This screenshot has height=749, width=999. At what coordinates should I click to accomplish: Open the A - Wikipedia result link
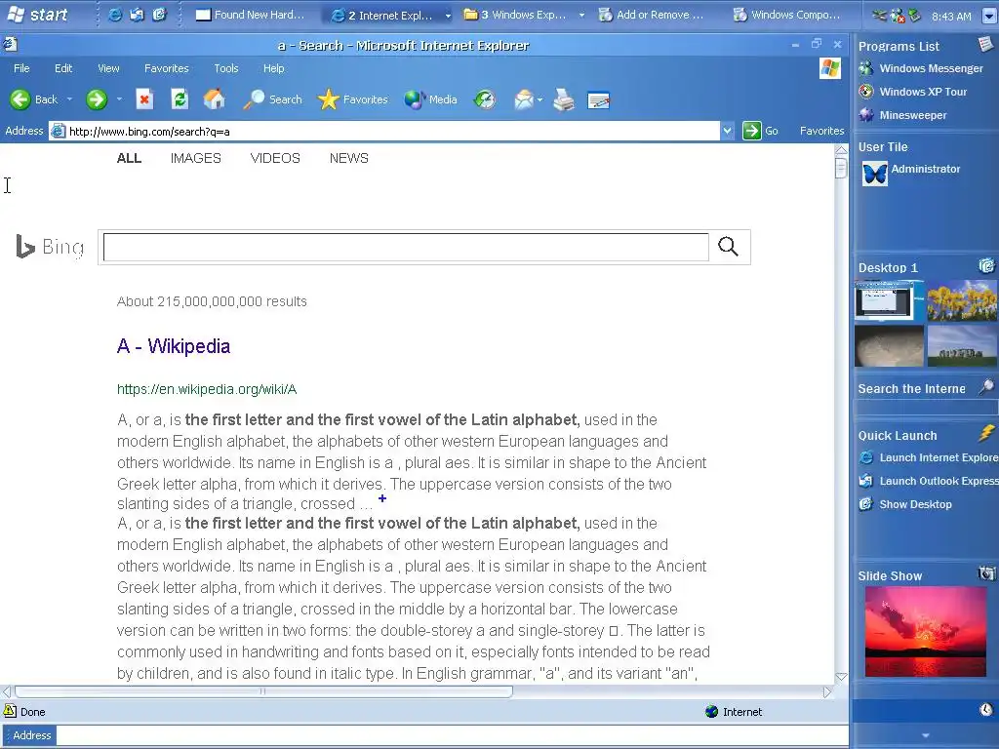(174, 346)
